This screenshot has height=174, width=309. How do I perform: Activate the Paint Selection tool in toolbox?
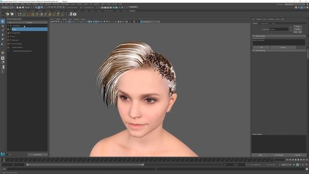[x=2, y=30]
